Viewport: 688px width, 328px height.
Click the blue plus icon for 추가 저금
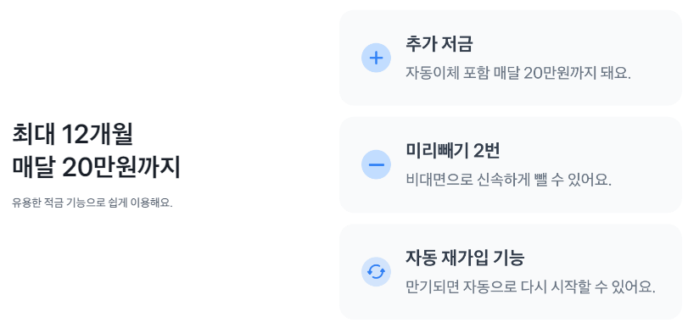(x=376, y=58)
